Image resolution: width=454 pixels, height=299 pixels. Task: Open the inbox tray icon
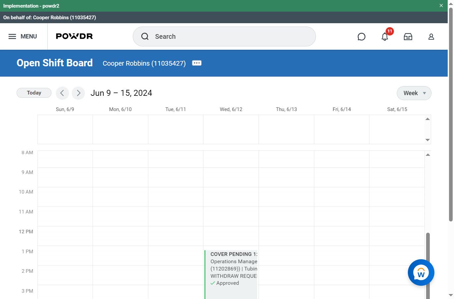click(x=408, y=37)
